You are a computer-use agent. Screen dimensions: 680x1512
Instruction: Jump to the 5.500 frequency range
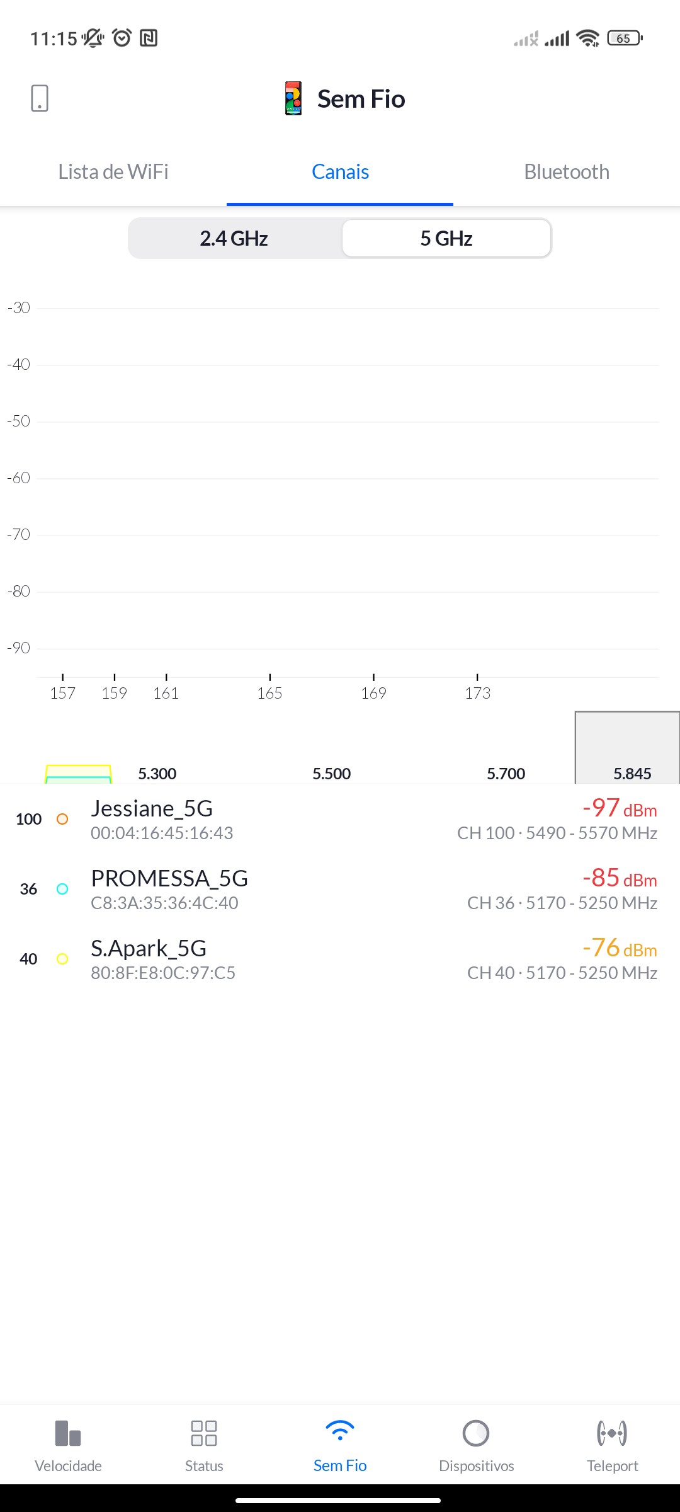coord(332,774)
